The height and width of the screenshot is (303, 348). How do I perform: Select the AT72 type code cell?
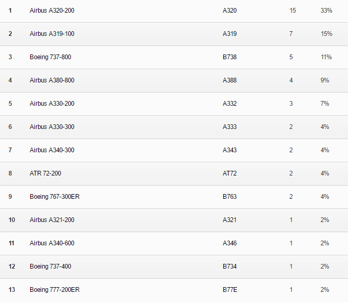pyautogui.click(x=230, y=173)
